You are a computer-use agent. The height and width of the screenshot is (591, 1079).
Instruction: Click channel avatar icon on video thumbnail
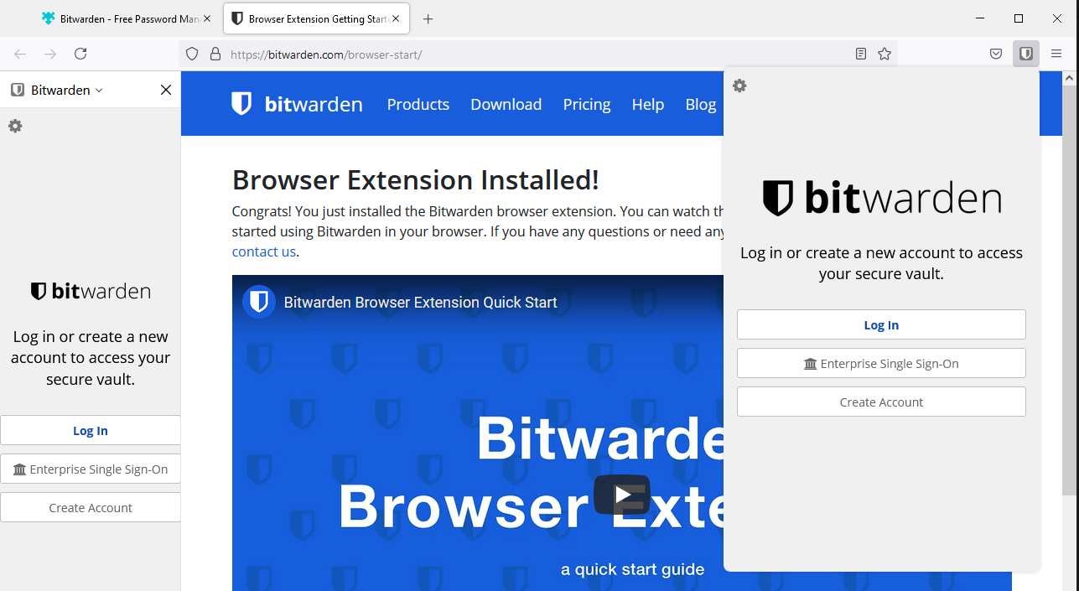coord(259,302)
